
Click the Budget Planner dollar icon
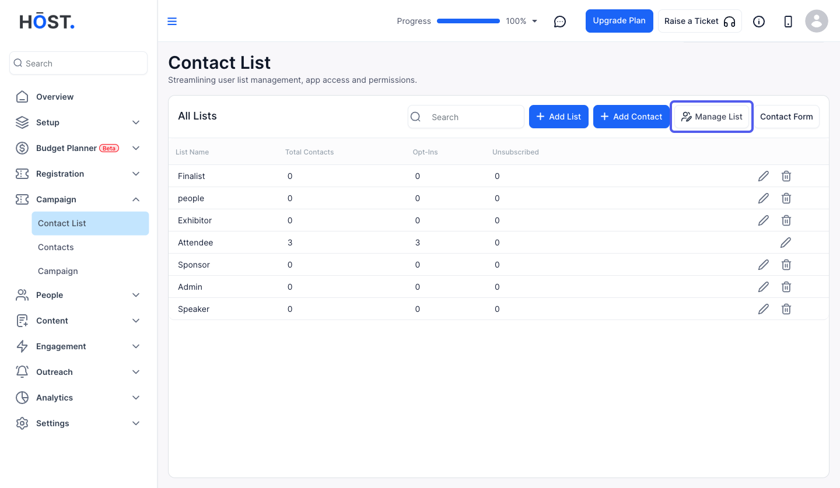point(22,148)
